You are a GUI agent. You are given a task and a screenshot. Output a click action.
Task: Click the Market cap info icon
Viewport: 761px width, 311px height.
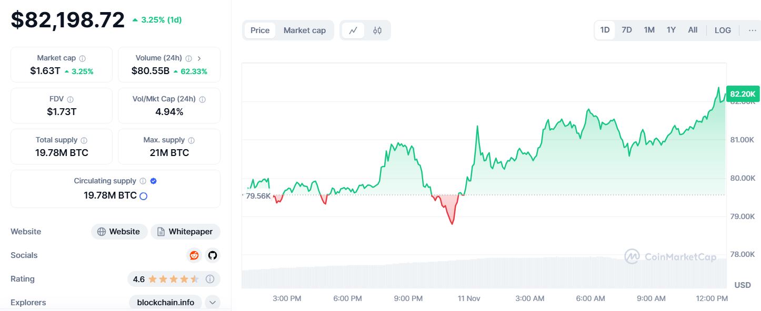(83, 58)
